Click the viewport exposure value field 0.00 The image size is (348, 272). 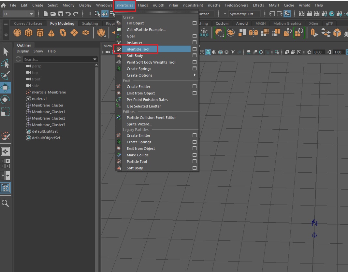[x=318, y=52]
